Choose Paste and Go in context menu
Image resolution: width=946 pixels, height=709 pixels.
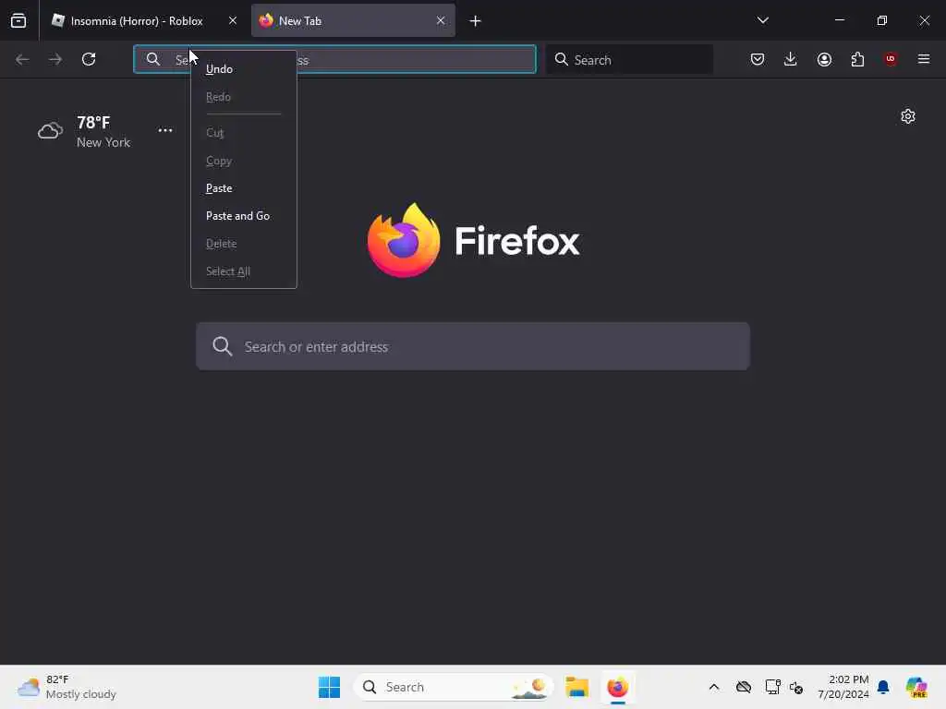tap(244, 216)
